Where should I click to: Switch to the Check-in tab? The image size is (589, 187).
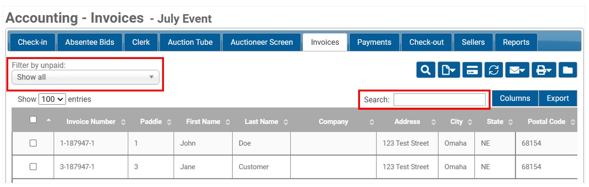tap(33, 42)
